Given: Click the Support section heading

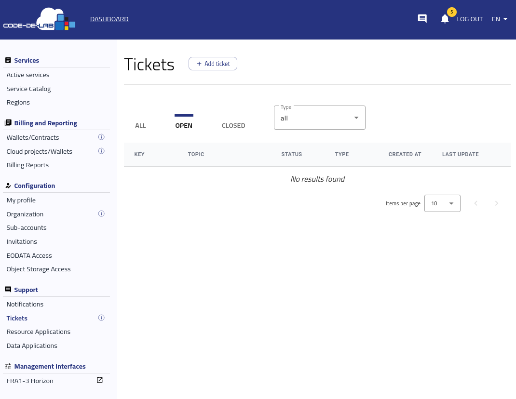Looking at the screenshot, I should coord(26,290).
